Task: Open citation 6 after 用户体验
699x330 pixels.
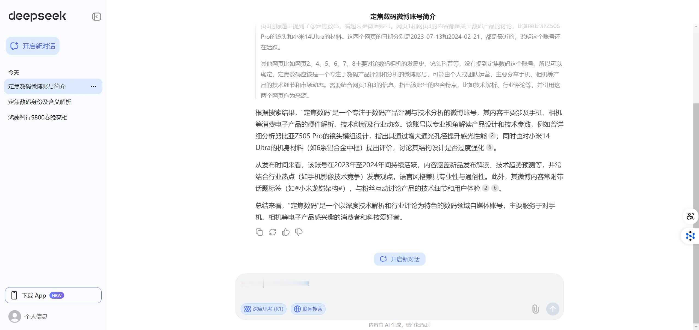Action: [x=495, y=188]
